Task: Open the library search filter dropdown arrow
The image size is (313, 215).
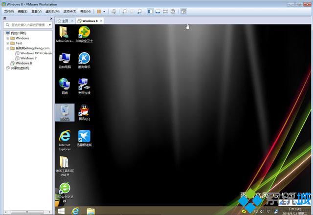Action: pos(50,25)
